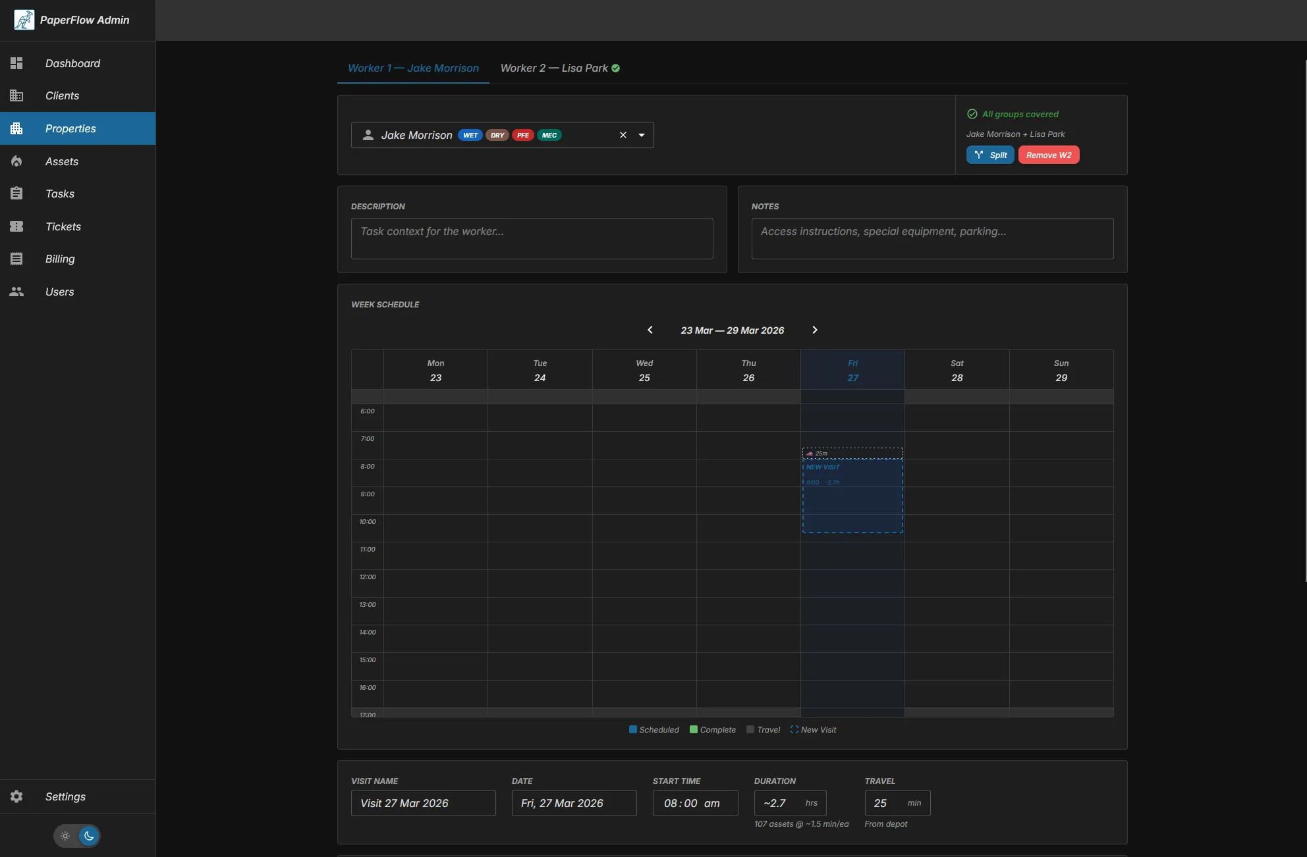The width and height of the screenshot is (1307, 857).
Task: Click the Split button
Action: point(989,155)
